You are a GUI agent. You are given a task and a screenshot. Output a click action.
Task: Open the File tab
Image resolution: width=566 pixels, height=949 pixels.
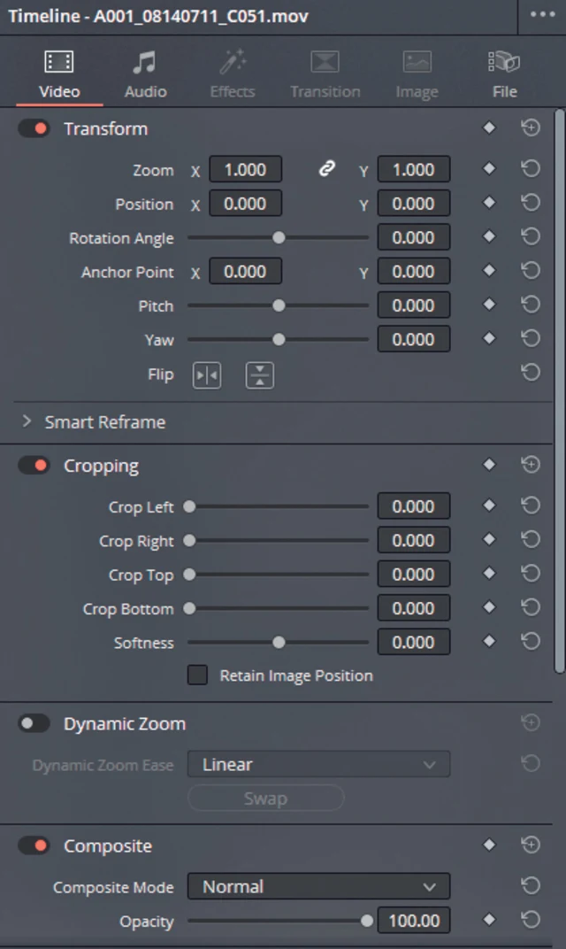tap(504, 75)
